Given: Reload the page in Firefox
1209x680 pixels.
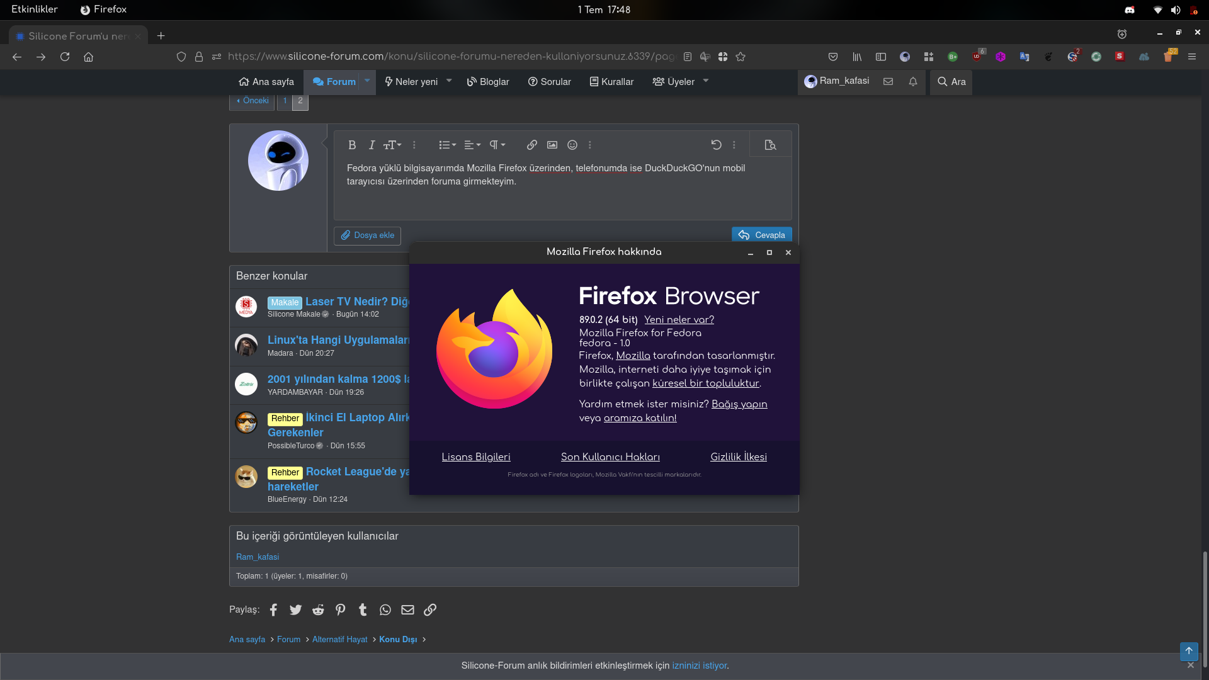Looking at the screenshot, I should tap(65, 57).
